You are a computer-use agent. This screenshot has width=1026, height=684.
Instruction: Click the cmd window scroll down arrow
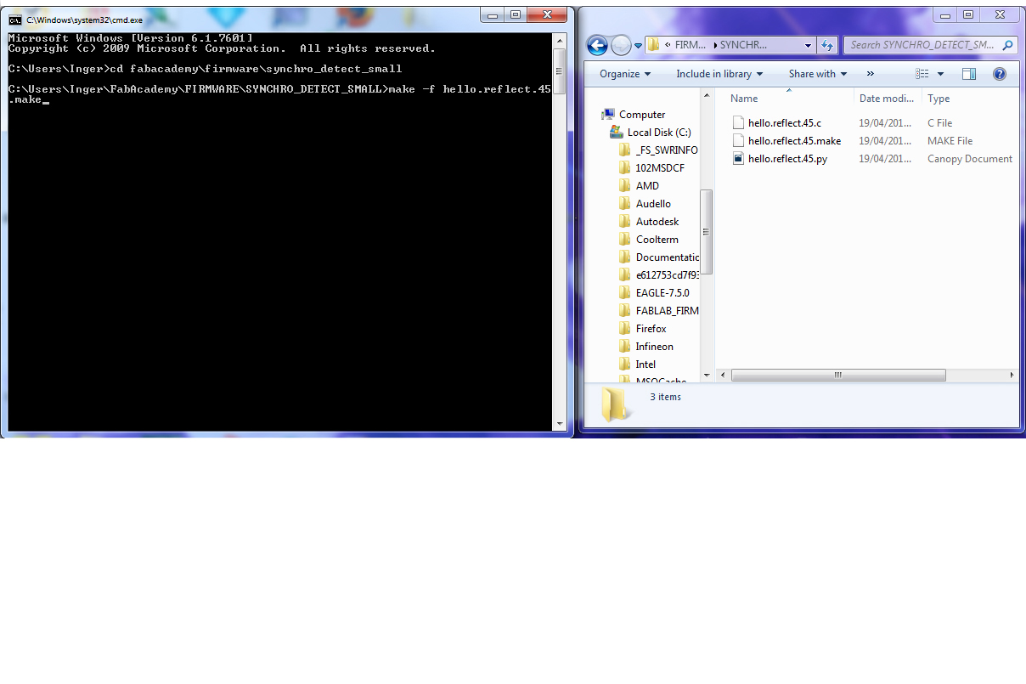tap(560, 423)
